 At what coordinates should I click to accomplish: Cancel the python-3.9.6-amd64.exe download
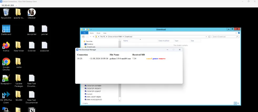149,58
